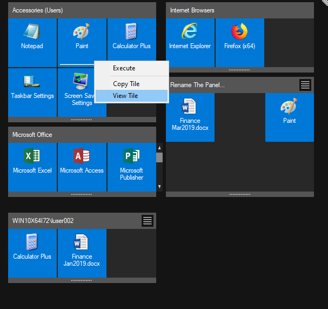Open Finance Mar2019.docx document tile
Image resolution: width=328 pixels, height=309 pixels.
(x=190, y=115)
